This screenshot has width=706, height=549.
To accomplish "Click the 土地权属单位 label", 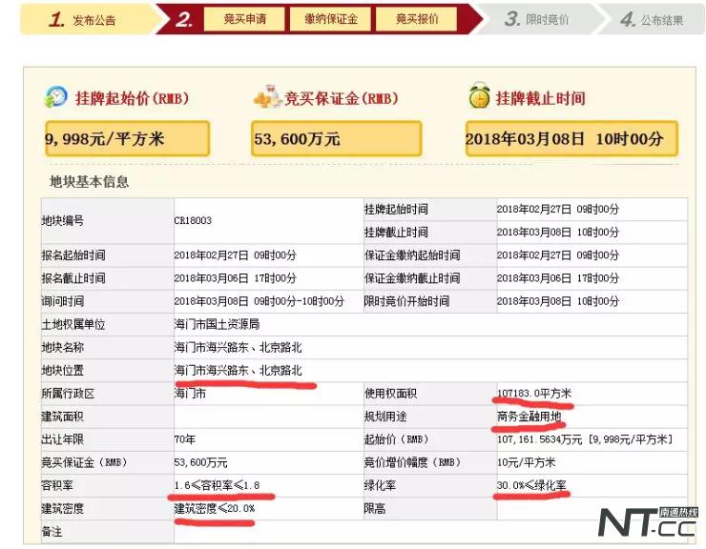I will (73, 324).
